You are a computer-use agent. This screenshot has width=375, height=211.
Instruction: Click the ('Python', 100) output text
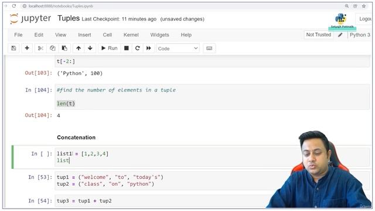tap(80, 73)
